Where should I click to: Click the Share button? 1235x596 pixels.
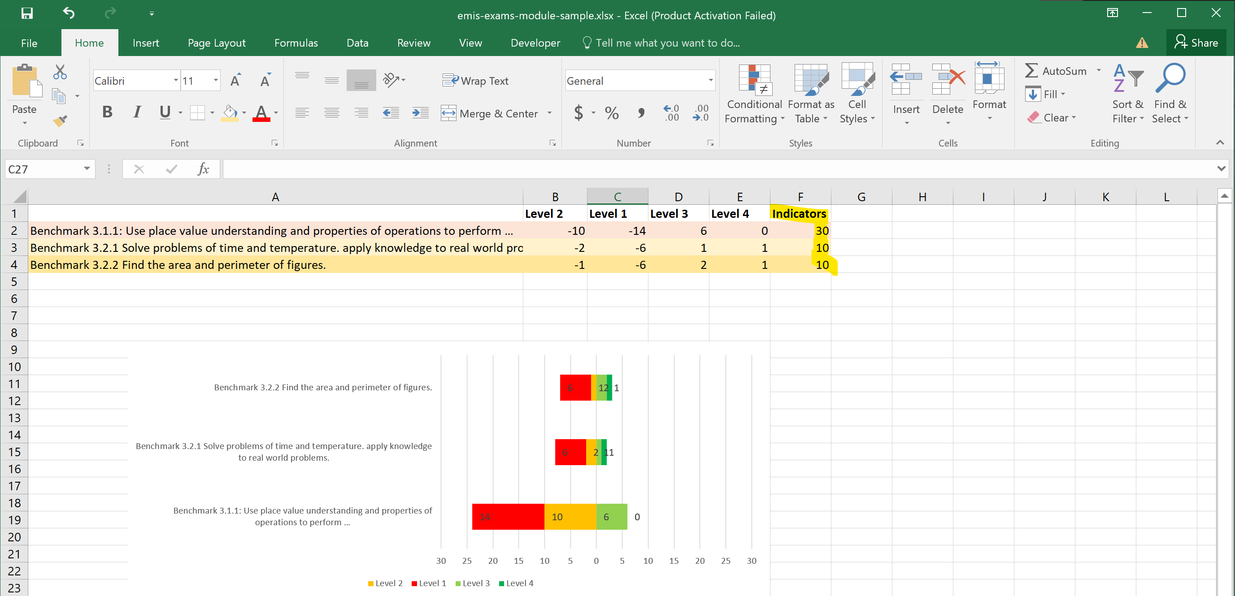pyautogui.click(x=1196, y=43)
